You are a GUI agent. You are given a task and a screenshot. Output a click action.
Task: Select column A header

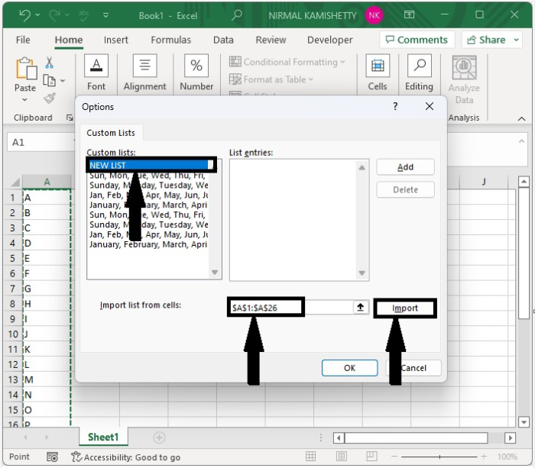[47, 182]
